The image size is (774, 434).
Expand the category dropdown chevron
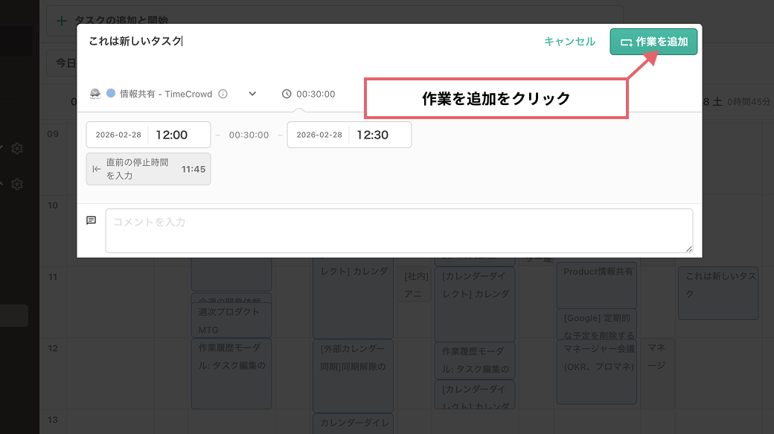[x=252, y=93]
